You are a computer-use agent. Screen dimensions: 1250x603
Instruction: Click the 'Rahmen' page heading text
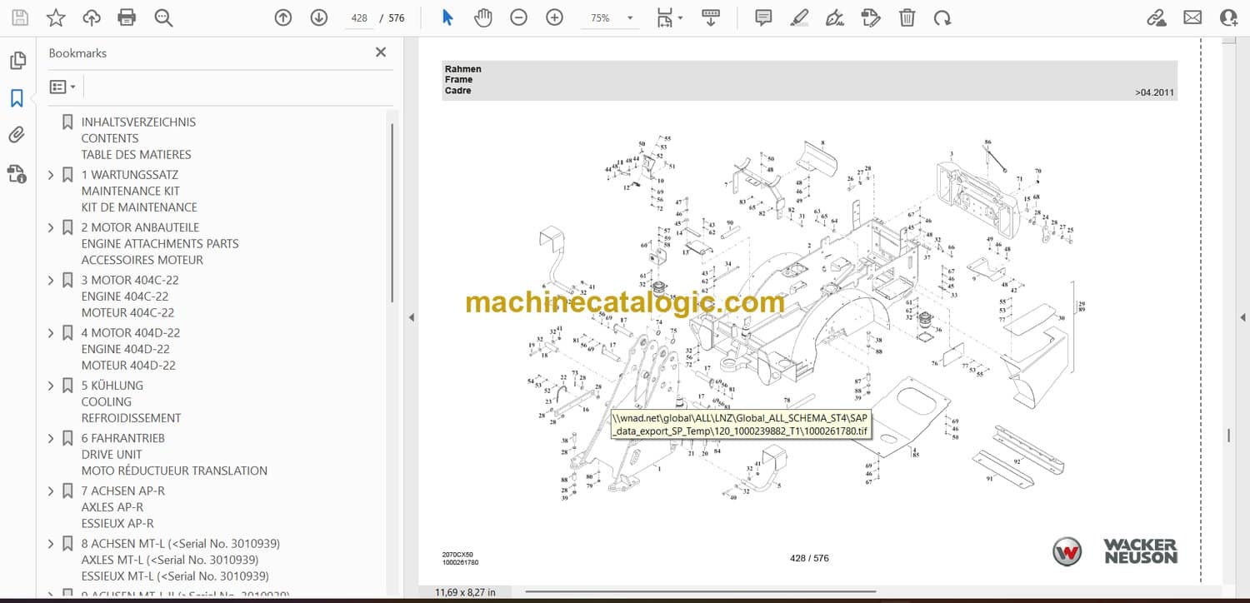(x=463, y=69)
